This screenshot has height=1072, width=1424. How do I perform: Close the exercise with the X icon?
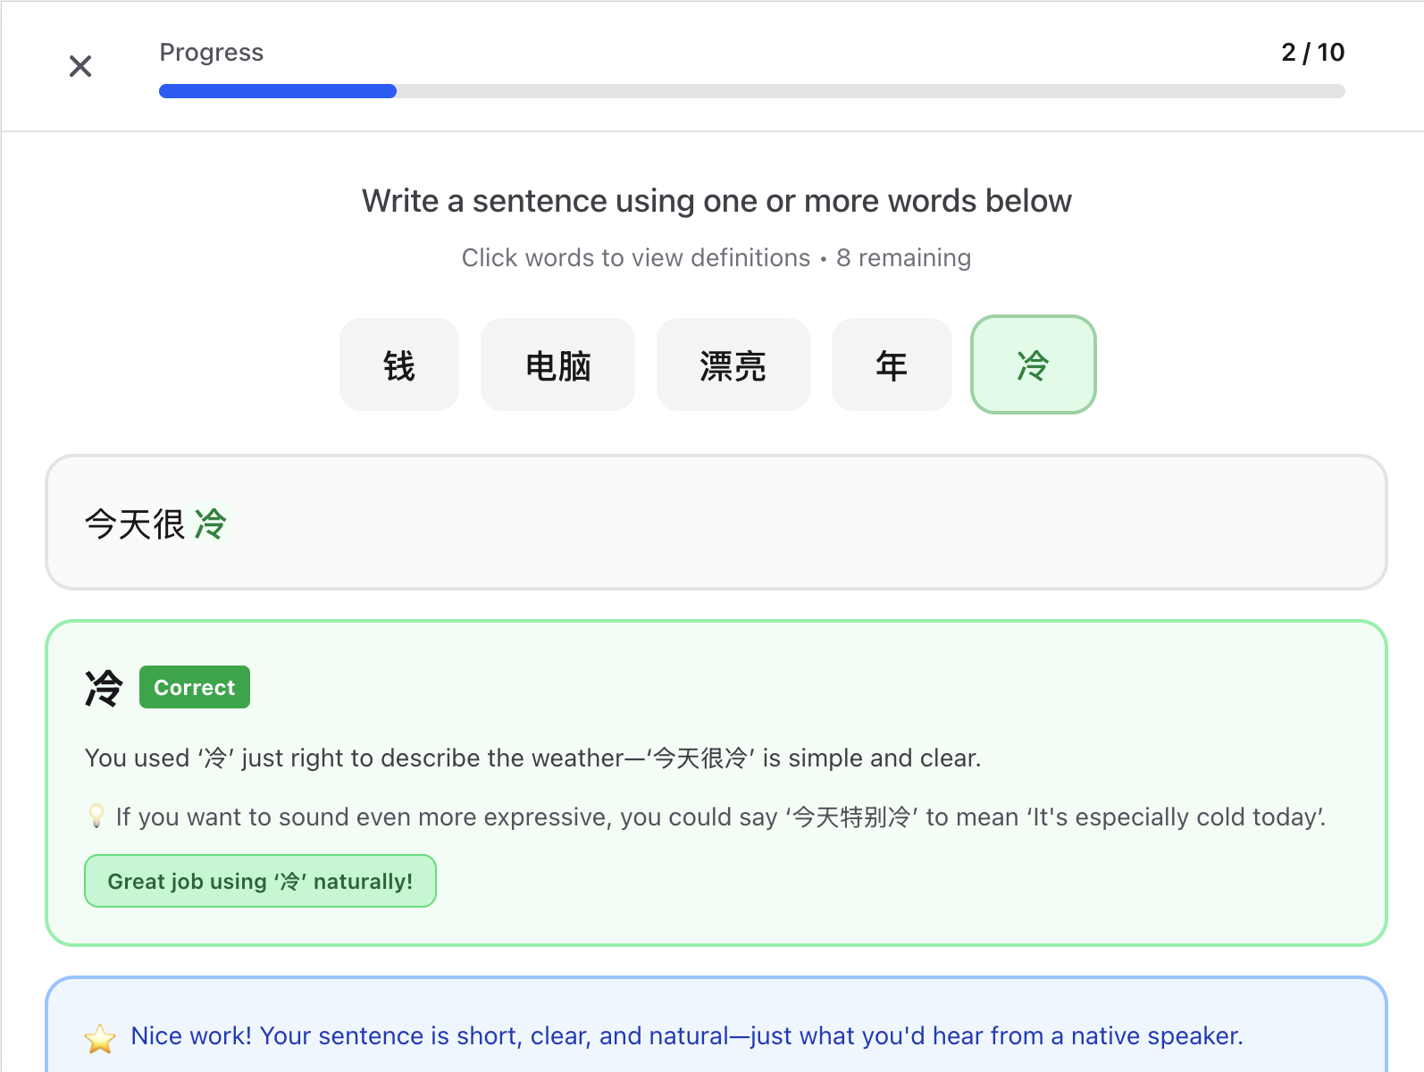pos(80,66)
